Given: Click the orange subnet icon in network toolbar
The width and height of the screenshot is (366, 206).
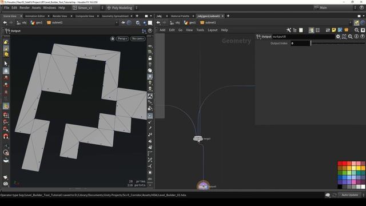Looking at the screenshot, I should 346,30.
